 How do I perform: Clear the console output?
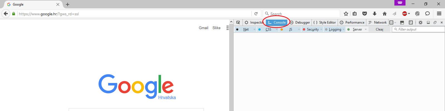tap(379, 29)
